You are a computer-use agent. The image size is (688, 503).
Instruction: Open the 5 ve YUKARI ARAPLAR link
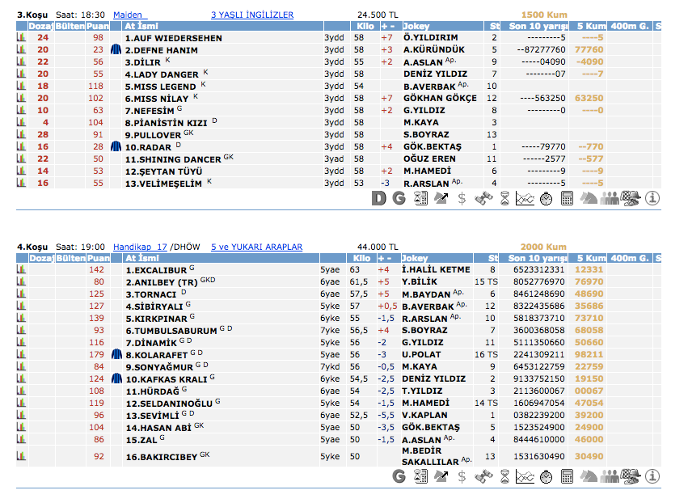(x=256, y=247)
